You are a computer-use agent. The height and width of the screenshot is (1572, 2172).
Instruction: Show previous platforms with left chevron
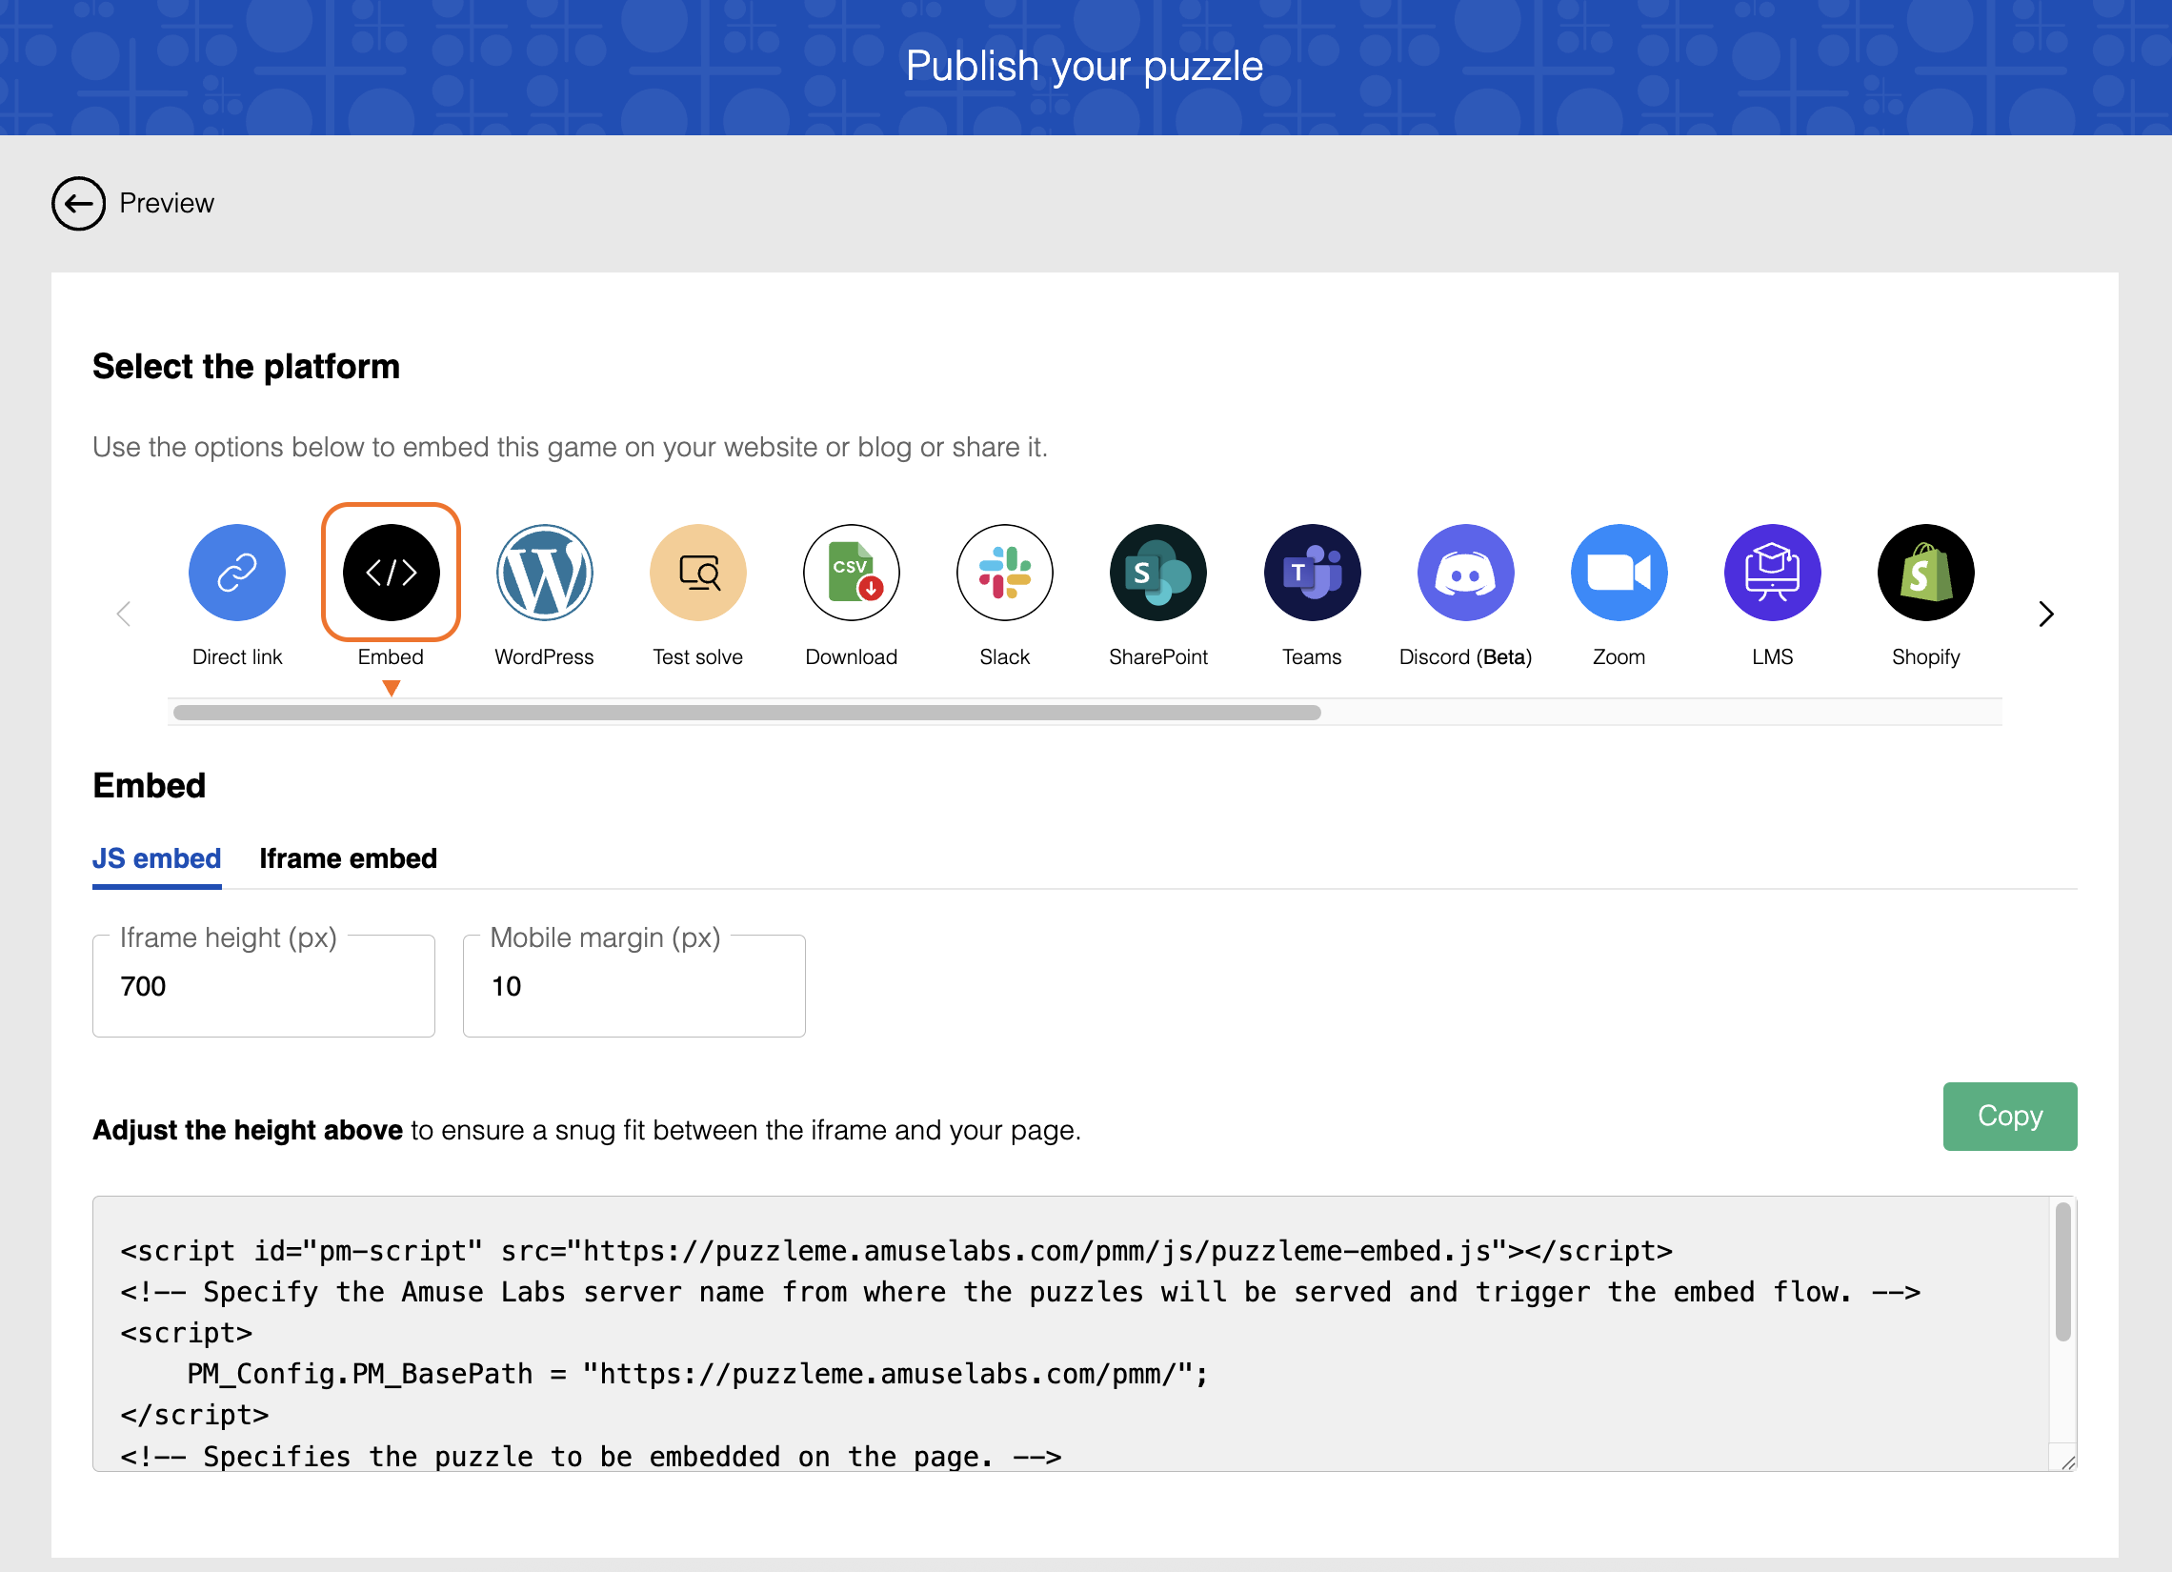[124, 614]
